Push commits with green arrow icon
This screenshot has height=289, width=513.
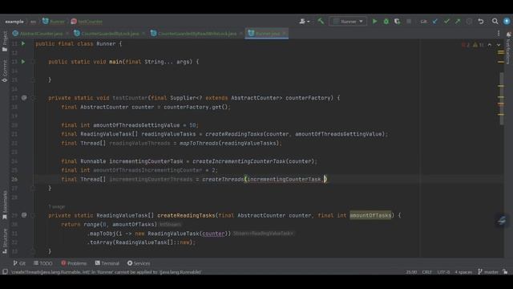458,22
